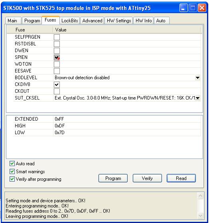Disable the Auto read option
The height and width of the screenshot is (223, 209).
tap(12, 164)
